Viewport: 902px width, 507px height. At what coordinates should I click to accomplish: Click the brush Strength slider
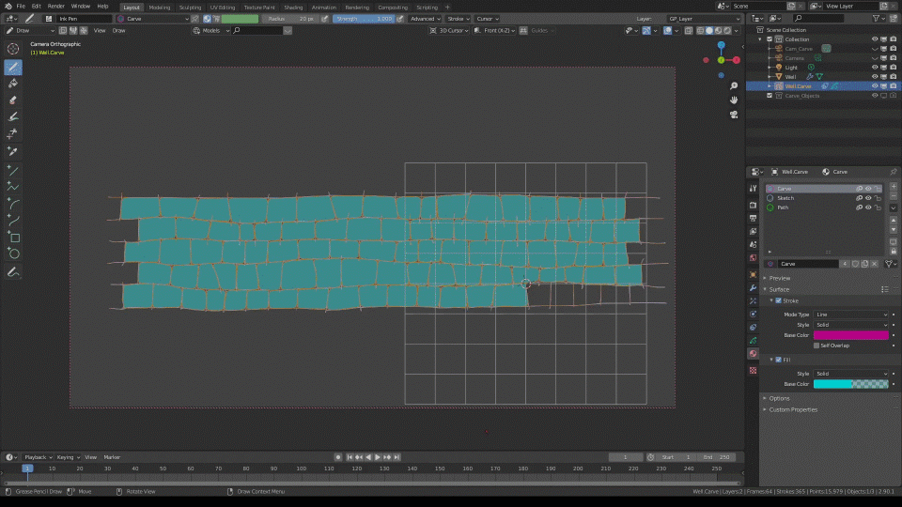pyautogui.click(x=364, y=19)
